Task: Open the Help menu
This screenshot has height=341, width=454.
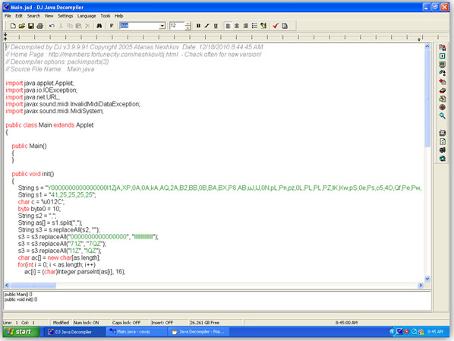Action: point(118,16)
